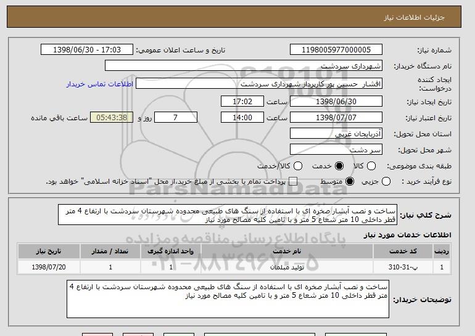Open the buyer contact info link اطلاعات تماس خریدار
The height and width of the screenshot is (336, 475).
(x=100, y=84)
